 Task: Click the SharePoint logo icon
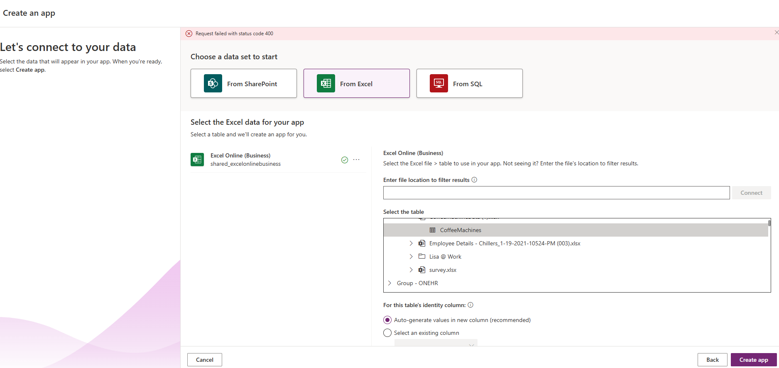213,83
